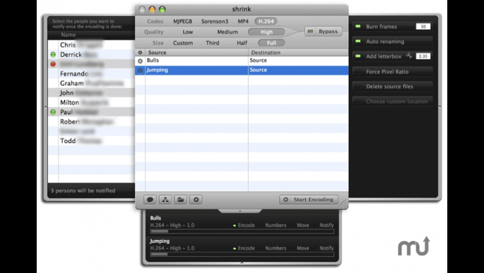The width and height of the screenshot is (484, 273).
Task: Open the folder icon in bottom toolbar
Action: (181, 199)
